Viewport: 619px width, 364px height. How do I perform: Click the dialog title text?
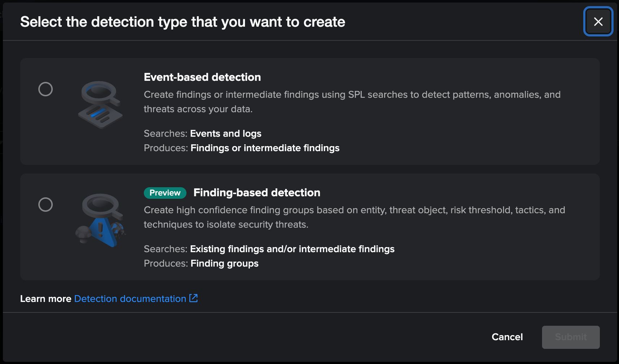point(182,22)
